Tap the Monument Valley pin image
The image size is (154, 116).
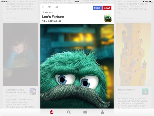133,55
